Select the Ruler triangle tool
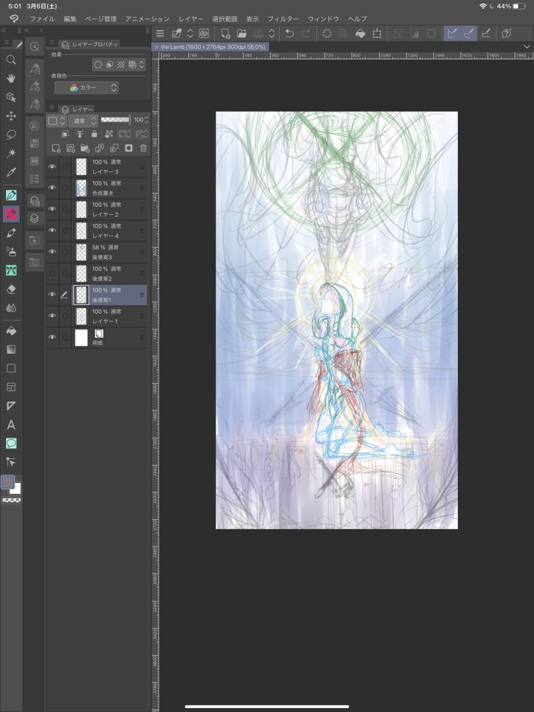This screenshot has height=712, width=534. (x=11, y=406)
